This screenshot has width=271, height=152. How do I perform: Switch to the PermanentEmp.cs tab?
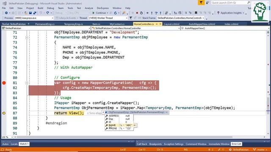45,24
